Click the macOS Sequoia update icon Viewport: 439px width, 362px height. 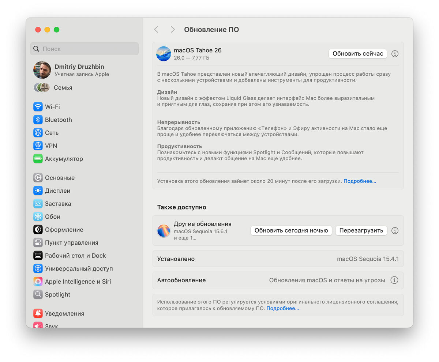164,231
